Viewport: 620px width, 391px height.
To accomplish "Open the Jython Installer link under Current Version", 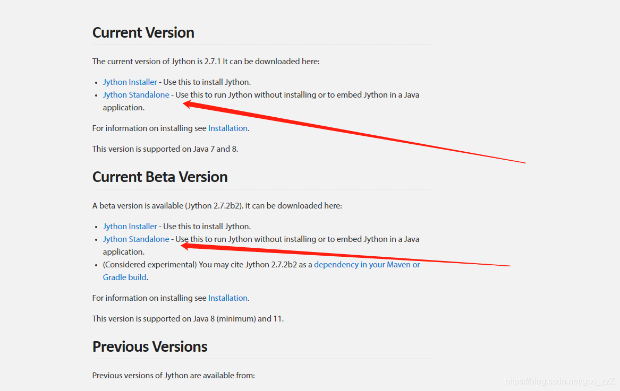I will pyautogui.click(x=130, y=82).
